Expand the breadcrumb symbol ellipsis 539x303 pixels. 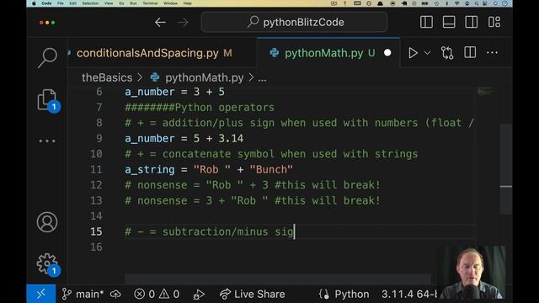(262, 78)
